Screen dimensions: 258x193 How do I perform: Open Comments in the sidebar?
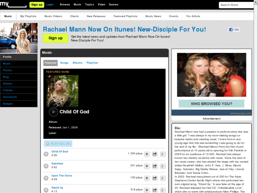pos(19,97)
